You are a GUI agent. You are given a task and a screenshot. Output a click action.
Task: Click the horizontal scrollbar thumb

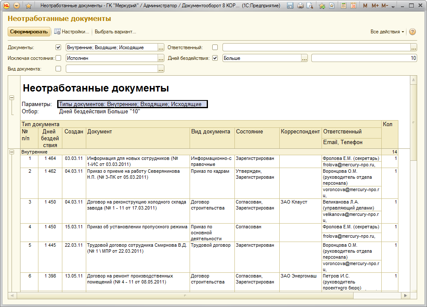pyautogui.click(x=185, y=295)
